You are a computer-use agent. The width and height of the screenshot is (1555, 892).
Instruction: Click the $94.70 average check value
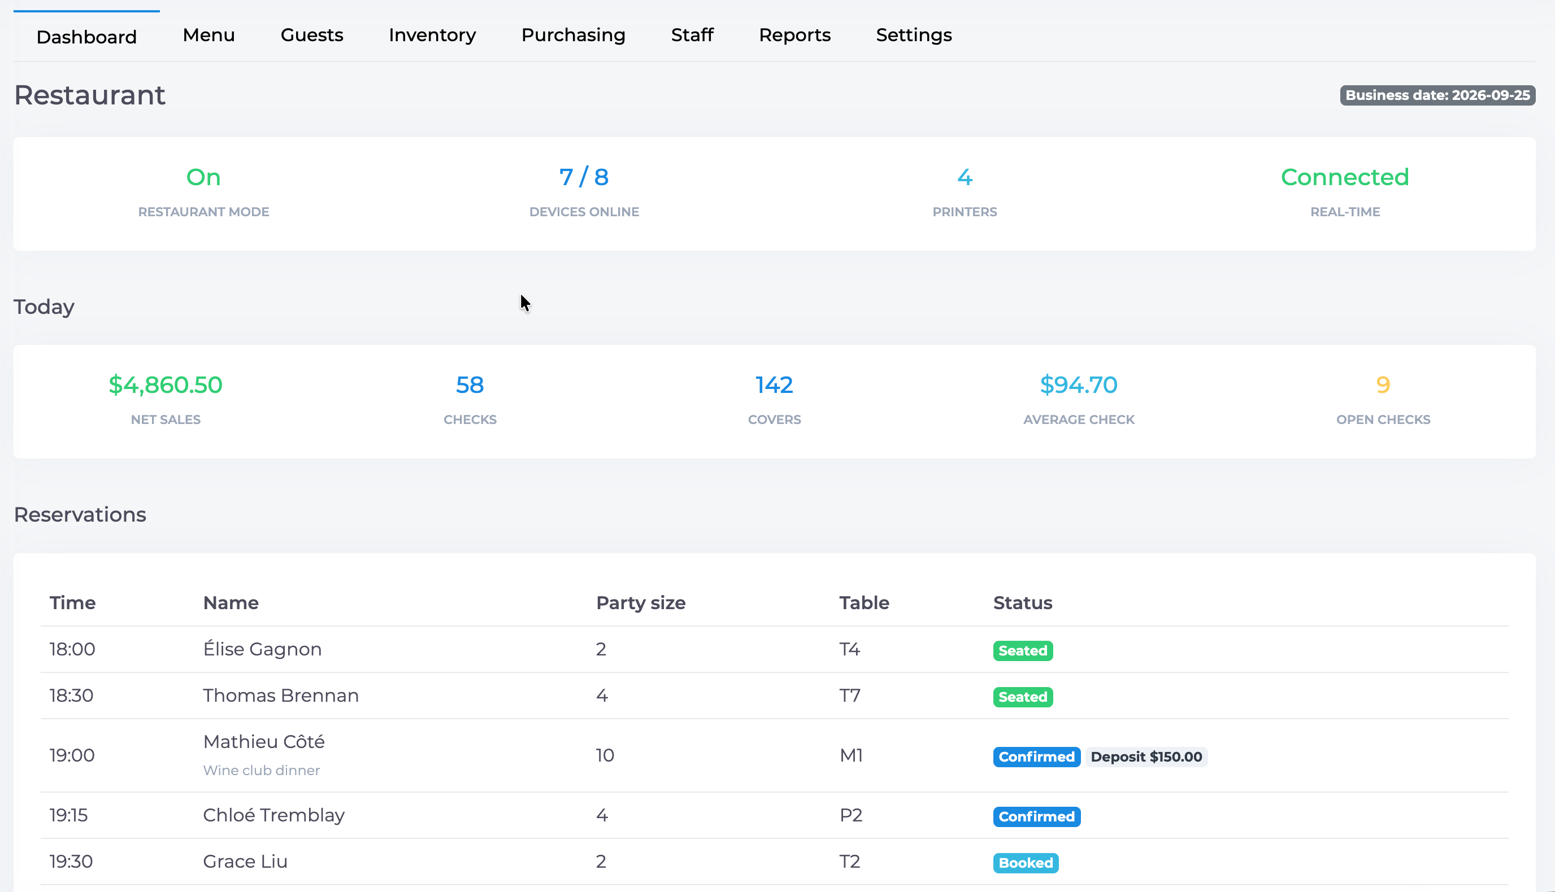(x=1079, y=384)
